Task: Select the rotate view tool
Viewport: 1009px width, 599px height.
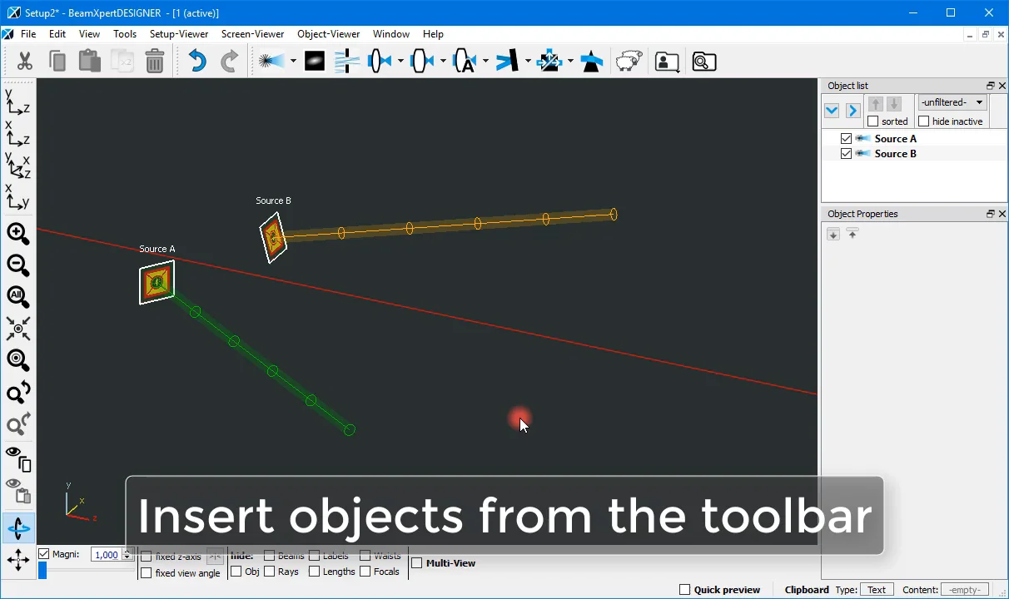Action: point(18,528)
